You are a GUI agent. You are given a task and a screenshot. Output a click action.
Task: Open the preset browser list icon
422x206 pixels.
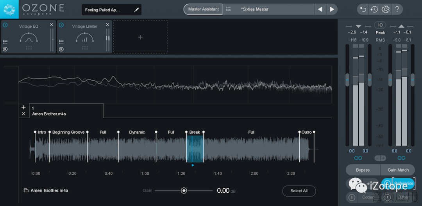(x=229, y=9)
